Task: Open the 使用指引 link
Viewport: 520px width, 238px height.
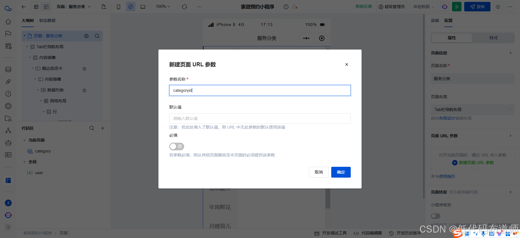Action: click(447, 177)
